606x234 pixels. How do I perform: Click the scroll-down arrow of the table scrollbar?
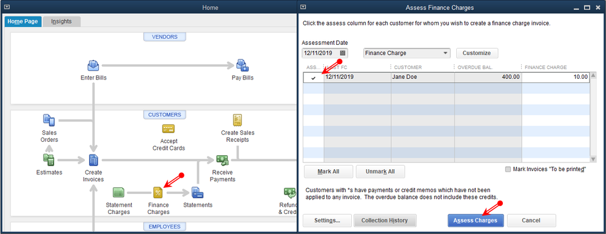click(x=593, y=159)
